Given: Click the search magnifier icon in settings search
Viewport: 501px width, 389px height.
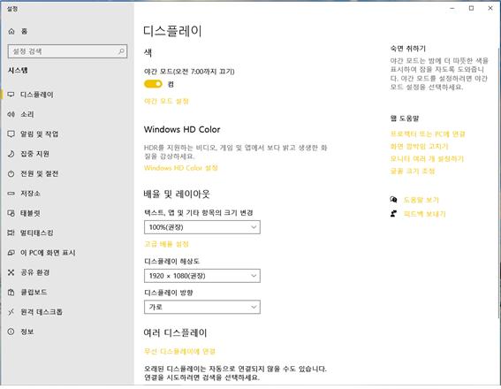Looking at the screenshot, I should (x=121, y=51).
